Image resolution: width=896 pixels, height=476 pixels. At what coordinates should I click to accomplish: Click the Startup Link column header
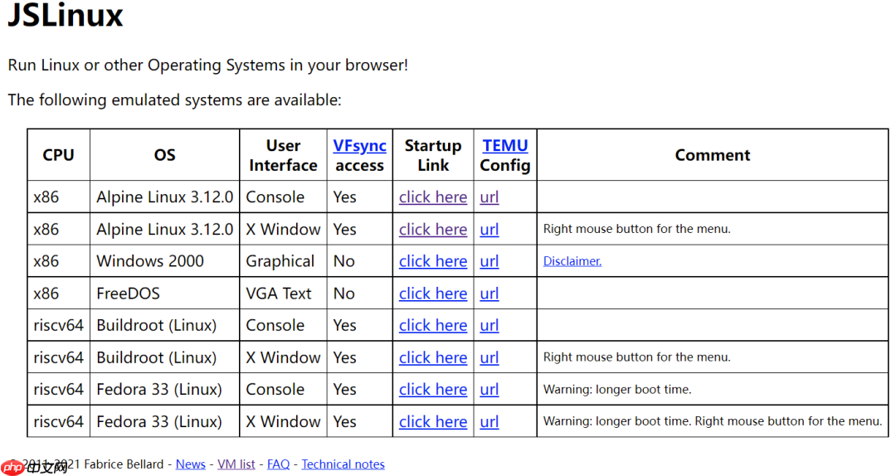click(x=433, y=155)
